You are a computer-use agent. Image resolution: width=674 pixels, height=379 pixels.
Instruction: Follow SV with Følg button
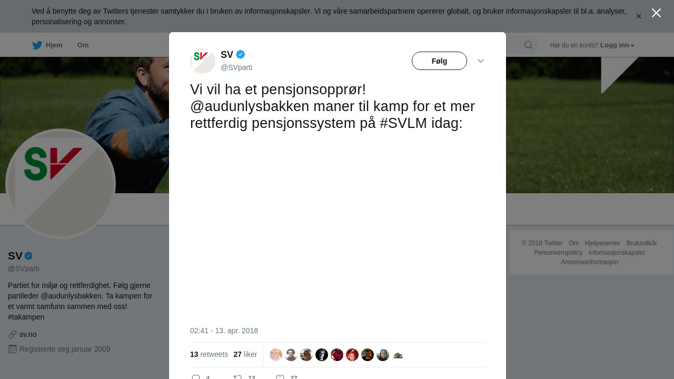(x=439, y=61)
